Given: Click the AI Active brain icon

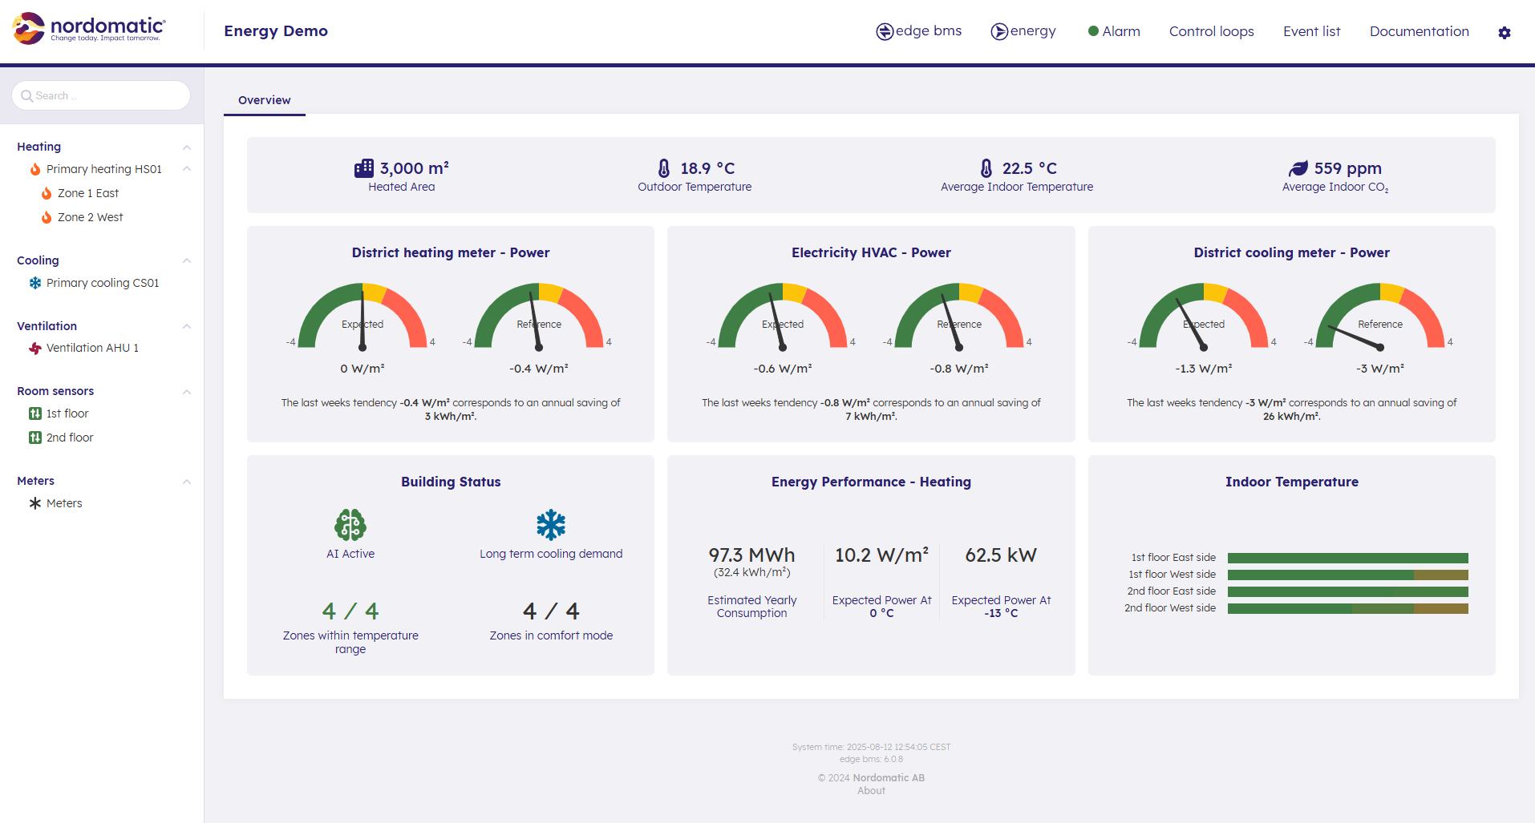Looking at the screenshot, I should click(x=350, y=525).
